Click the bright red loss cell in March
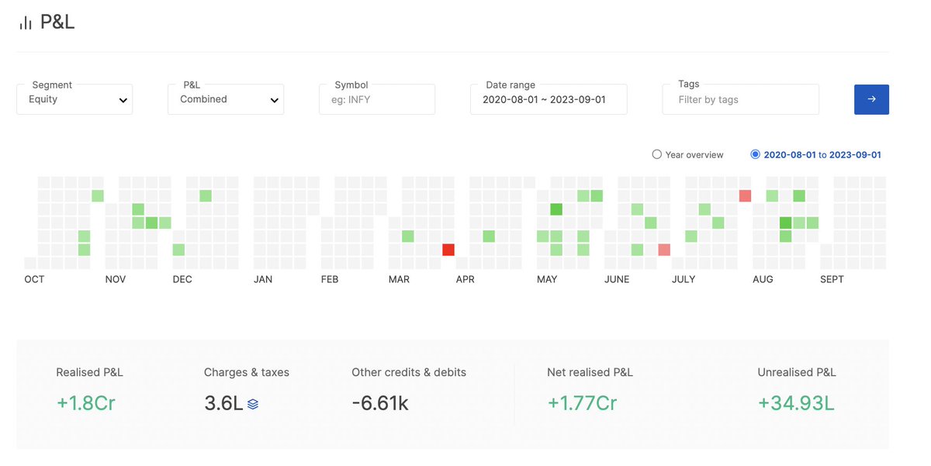The width and height of the screenshot is (931, 466). coord(448,250)
